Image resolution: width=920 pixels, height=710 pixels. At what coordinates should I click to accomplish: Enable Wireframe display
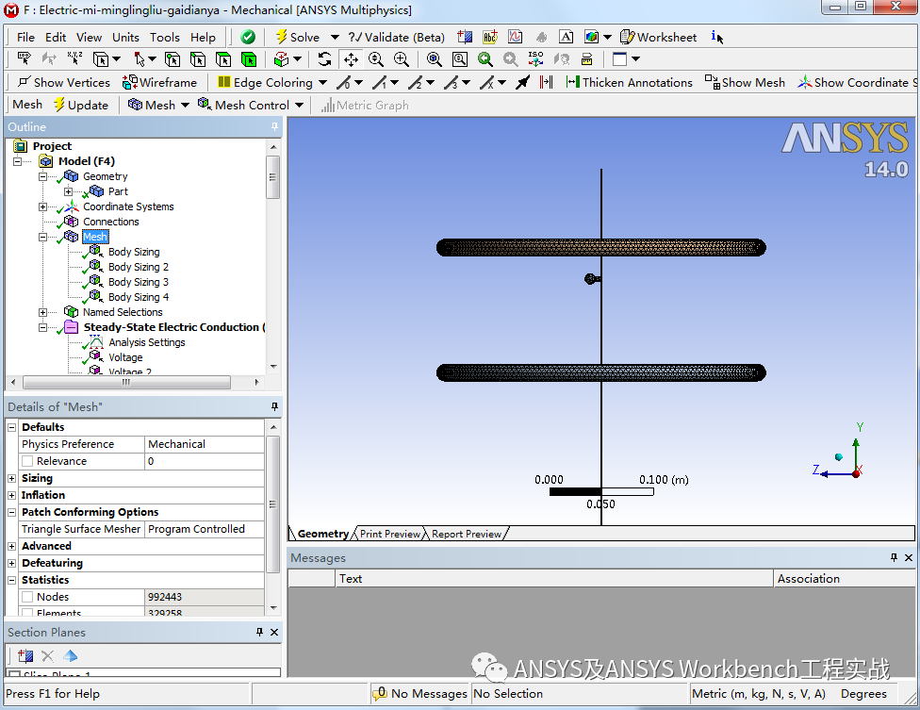[x=159, y=83]
